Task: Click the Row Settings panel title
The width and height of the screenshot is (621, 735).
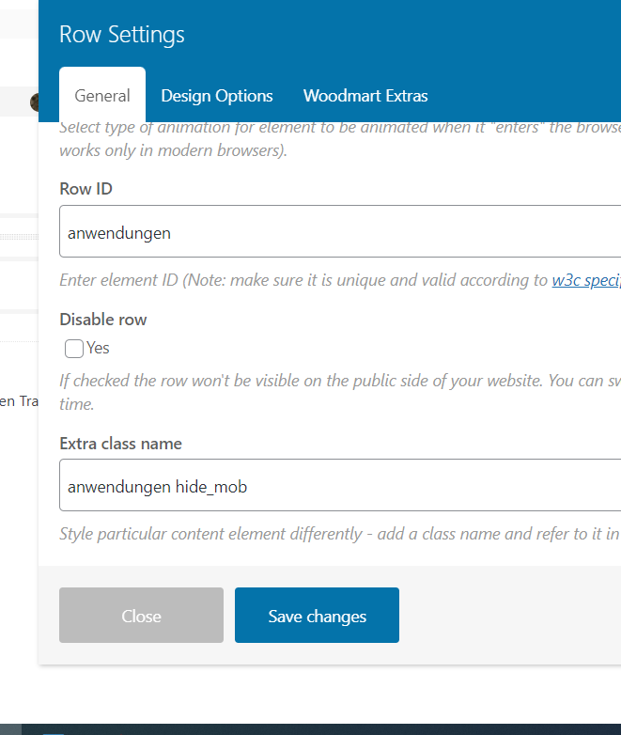Action: (x=122, y=35)
